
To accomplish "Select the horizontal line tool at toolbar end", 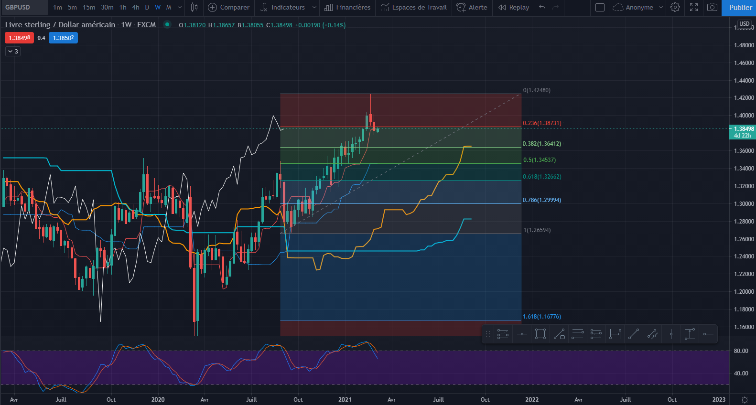I will click(x=708, y=334).
